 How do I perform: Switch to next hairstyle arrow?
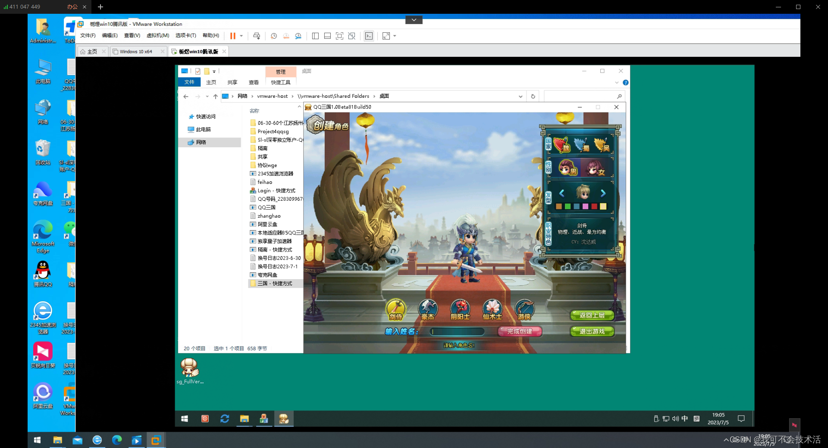click(603, 193)
